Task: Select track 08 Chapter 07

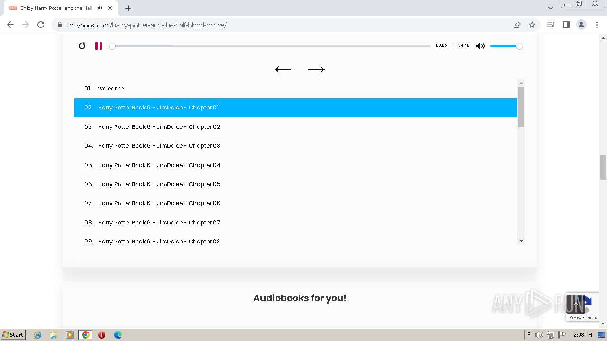Action: tap(296, 223)
